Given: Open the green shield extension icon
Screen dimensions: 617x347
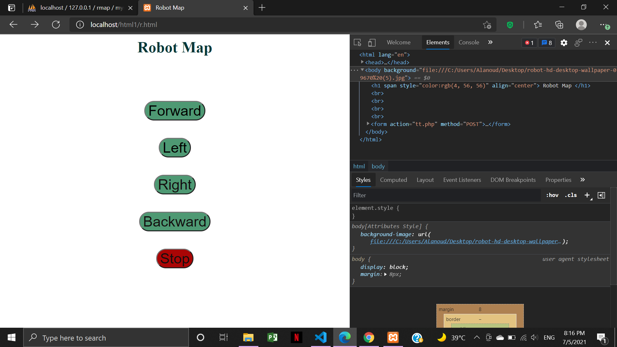Looking at the screenshot, I should coord(510,25).
